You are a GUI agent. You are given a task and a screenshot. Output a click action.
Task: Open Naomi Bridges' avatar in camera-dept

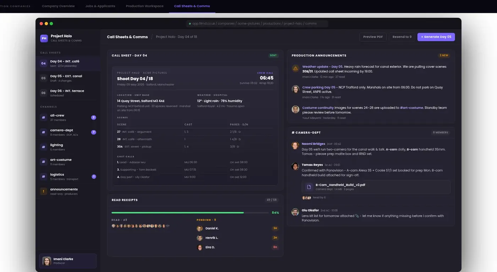click(295, 145)
